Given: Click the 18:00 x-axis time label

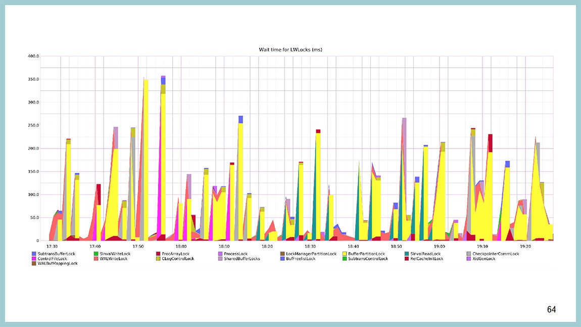Looking at the screenshot, I should (181, 246).
